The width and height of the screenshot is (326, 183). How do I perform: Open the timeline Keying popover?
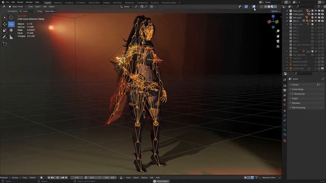click(x=16, y=177)
